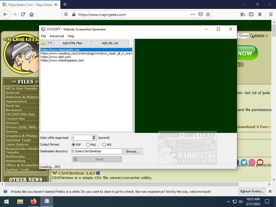Close the MajorGeeks.Com browser tab
Viewport: 276px width, 207px height.
(x=56, y=5)
